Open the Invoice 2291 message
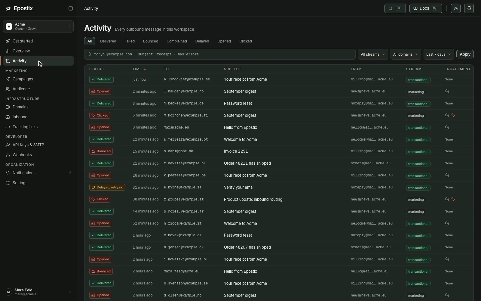The width and height of the screenshot is (481, 301). (x=236, y=151)
